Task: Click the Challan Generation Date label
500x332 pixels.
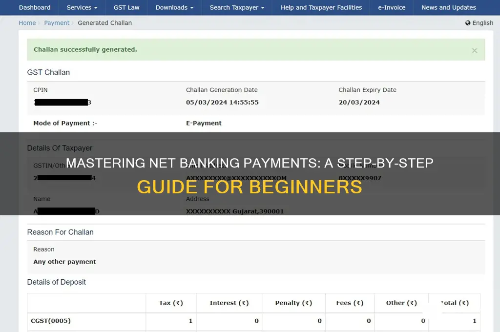Action: coord(222,90)
